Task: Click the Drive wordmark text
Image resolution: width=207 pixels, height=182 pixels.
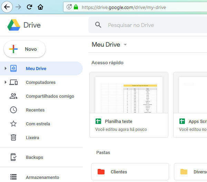Action: tap(32, 25)
